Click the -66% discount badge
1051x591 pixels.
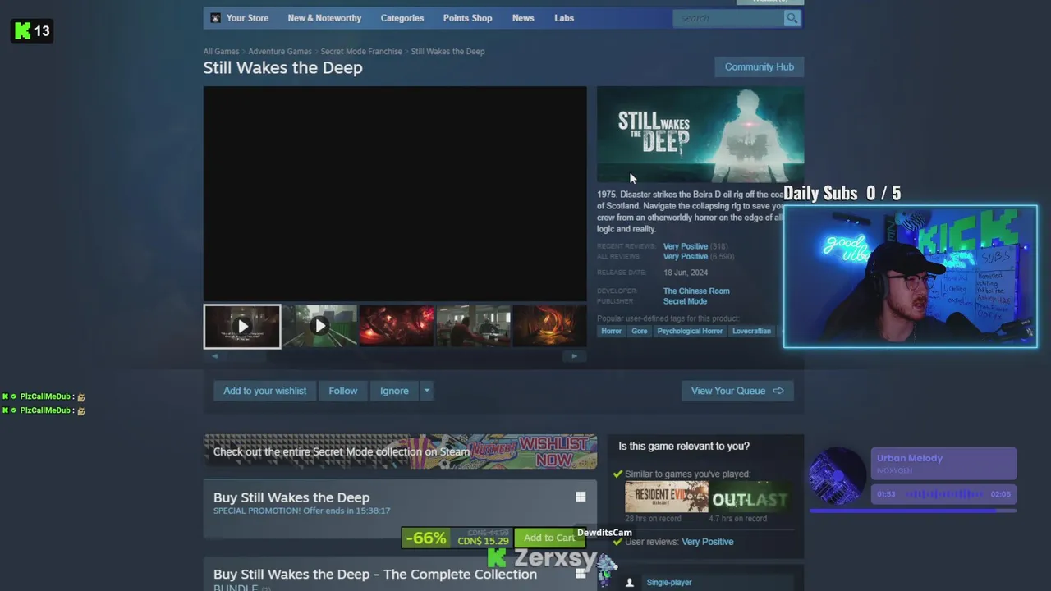point(425,538)
